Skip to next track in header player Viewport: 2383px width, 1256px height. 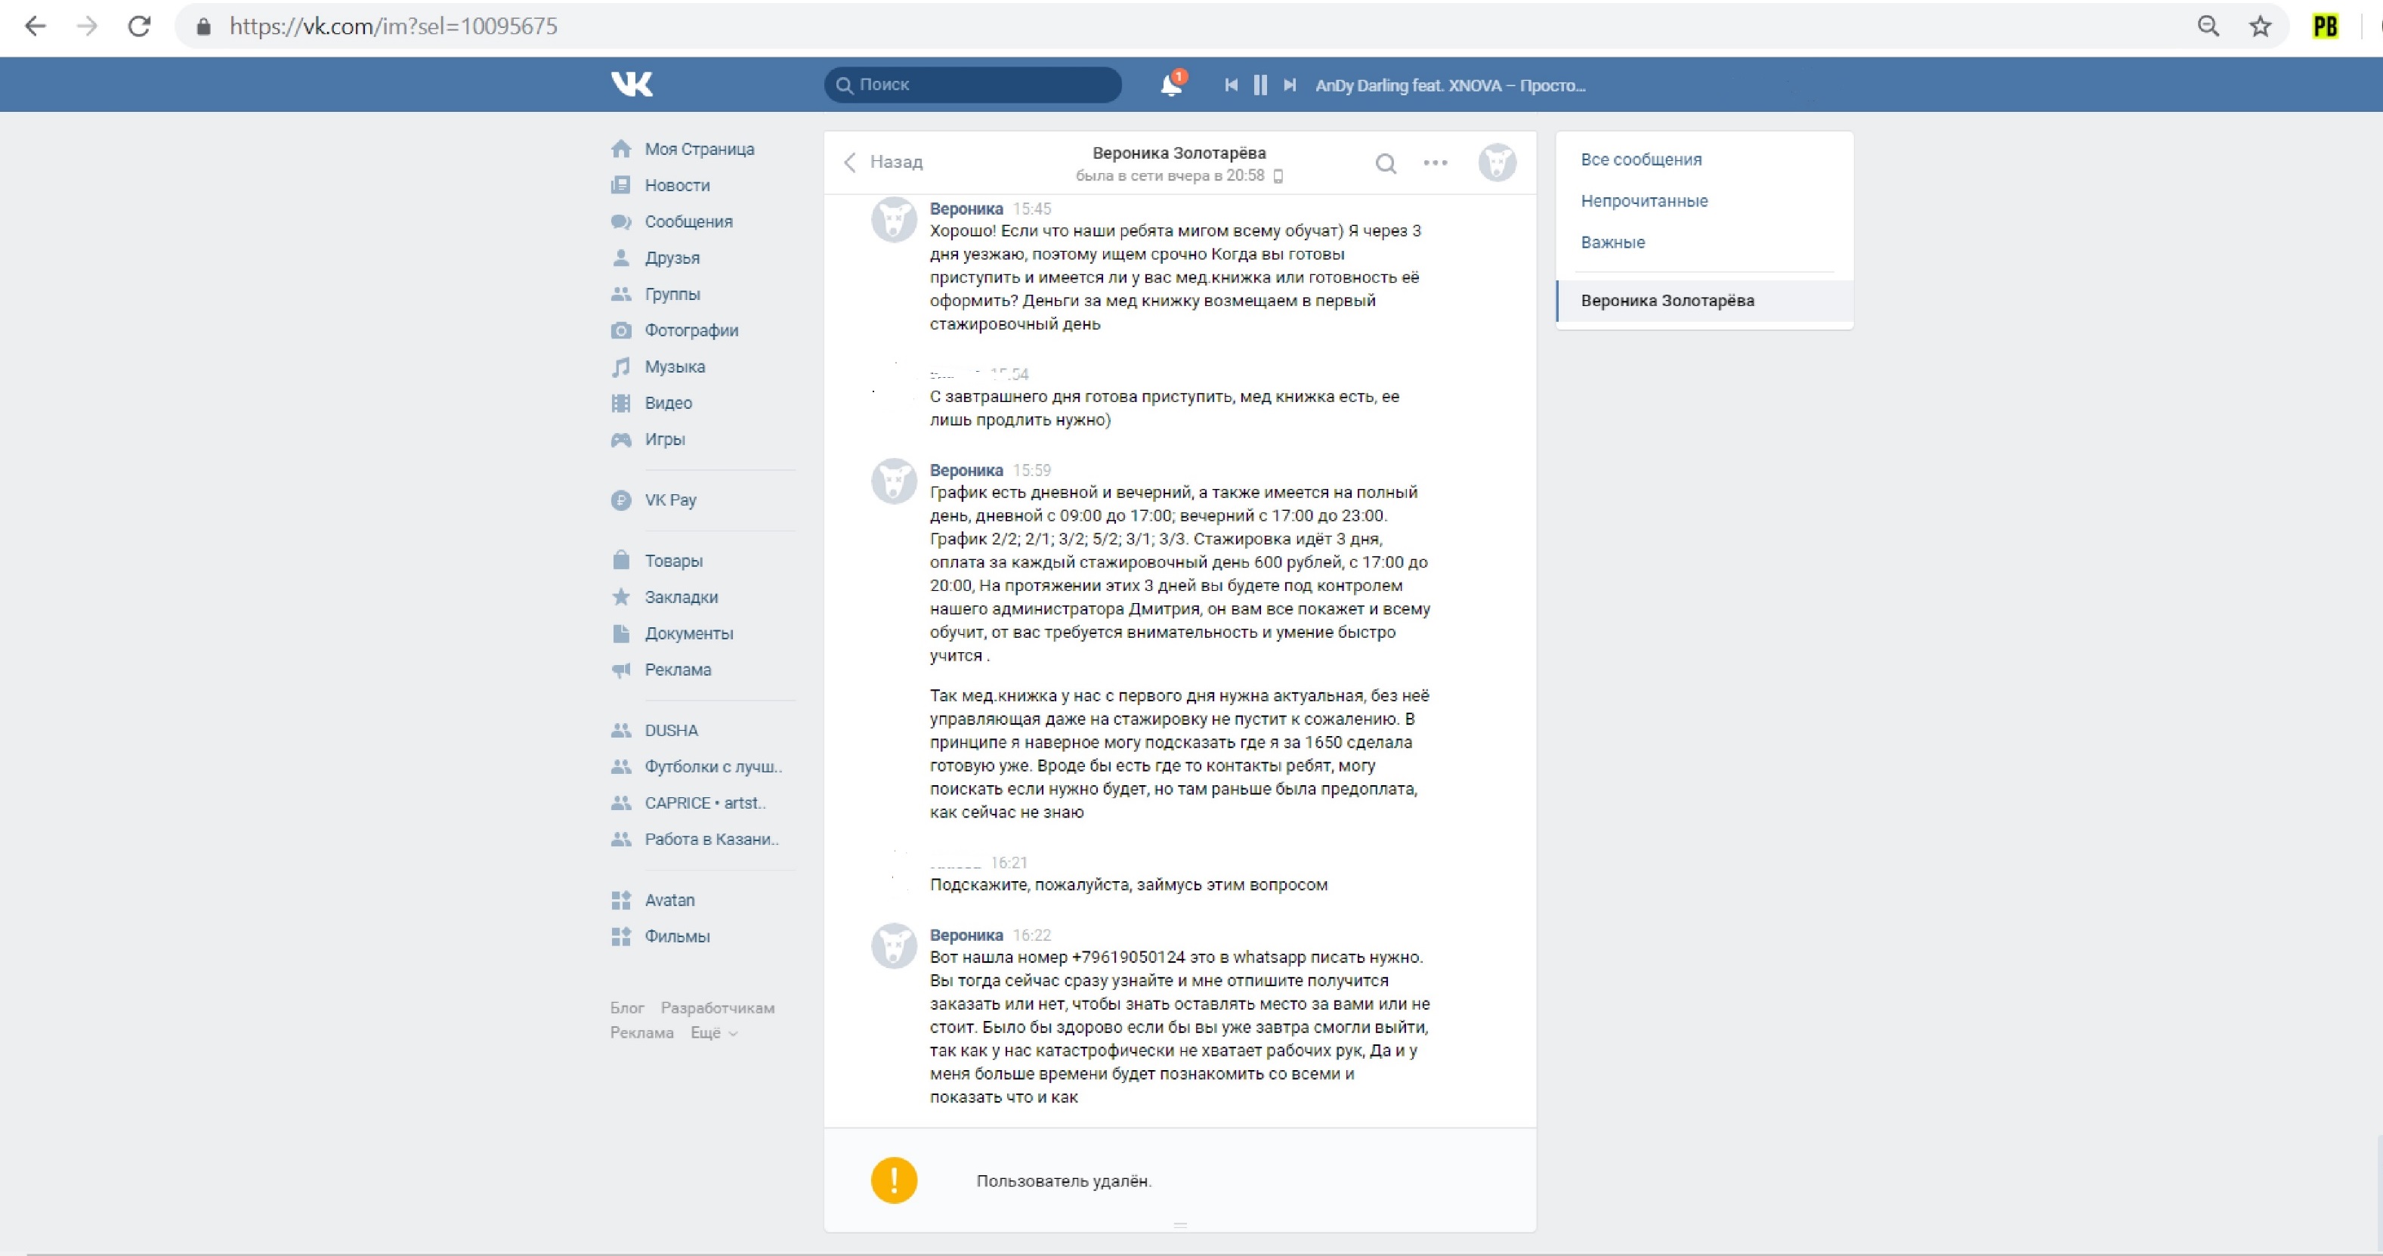point(1290,85)
